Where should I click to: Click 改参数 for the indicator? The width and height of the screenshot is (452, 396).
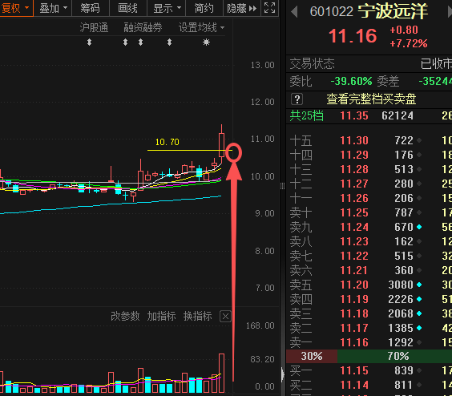pyautogui.click(x=125, y=317)
